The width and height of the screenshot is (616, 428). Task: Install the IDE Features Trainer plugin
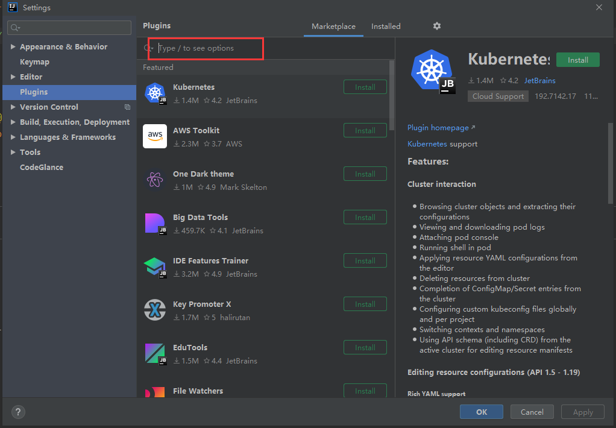pyautogui.click(x=365, y=261)
